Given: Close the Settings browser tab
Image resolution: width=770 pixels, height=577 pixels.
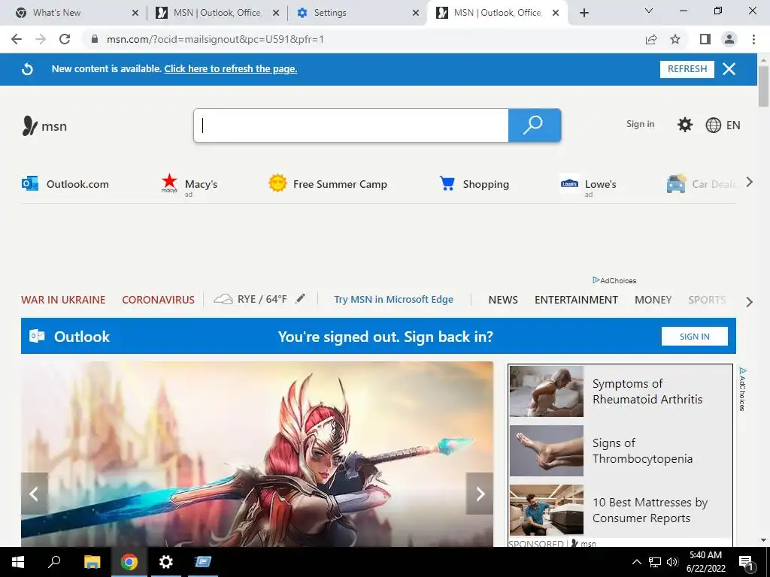Looking at the screenshot, I should click(416, 14).
